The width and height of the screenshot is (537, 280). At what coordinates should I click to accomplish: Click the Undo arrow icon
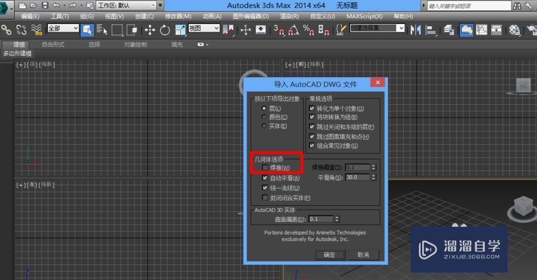(x=56, y=5)
